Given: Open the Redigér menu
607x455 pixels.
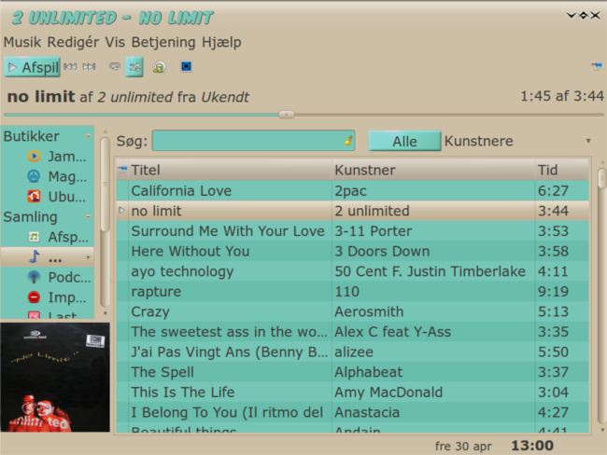Looking at the screenshot, I should pyautogui.click(x=73, y=42).
